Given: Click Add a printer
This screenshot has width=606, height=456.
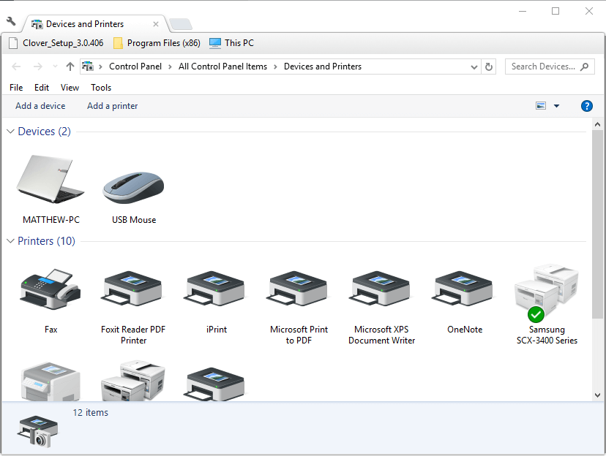Looking at the screenshot, I should [x=113, y=106].
